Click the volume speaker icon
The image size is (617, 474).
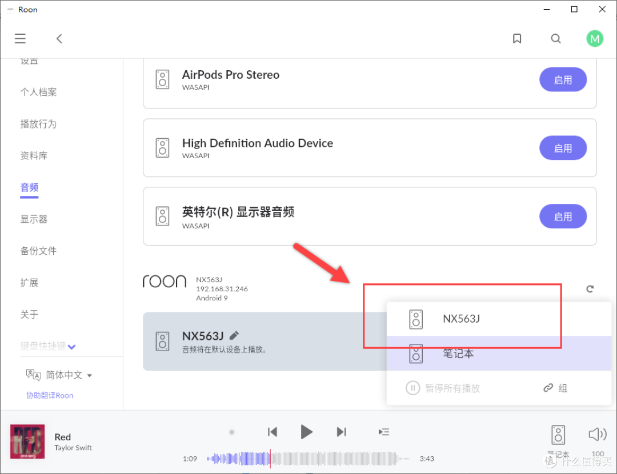point(597,435)
